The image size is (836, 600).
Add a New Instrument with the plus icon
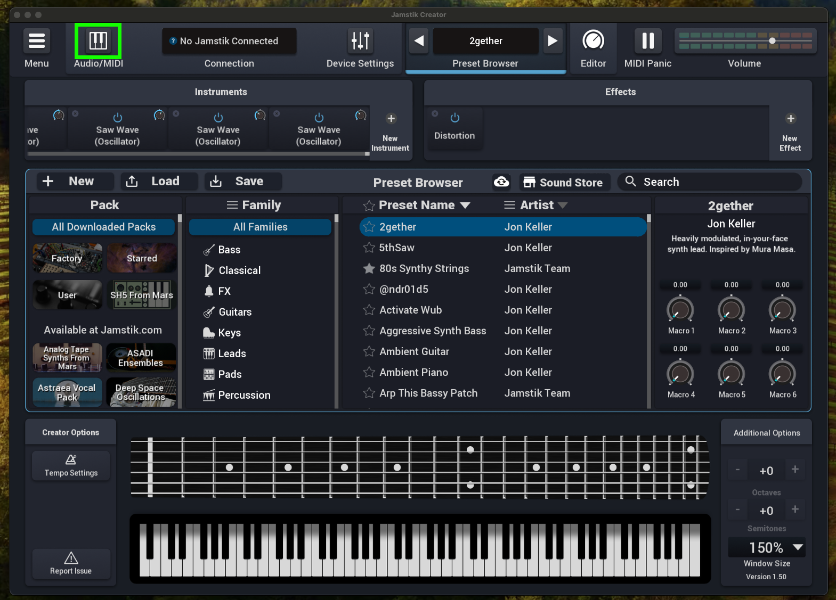[x=391, y=119]
